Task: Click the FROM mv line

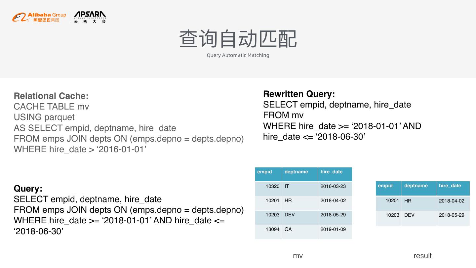Action: [283, 115]
